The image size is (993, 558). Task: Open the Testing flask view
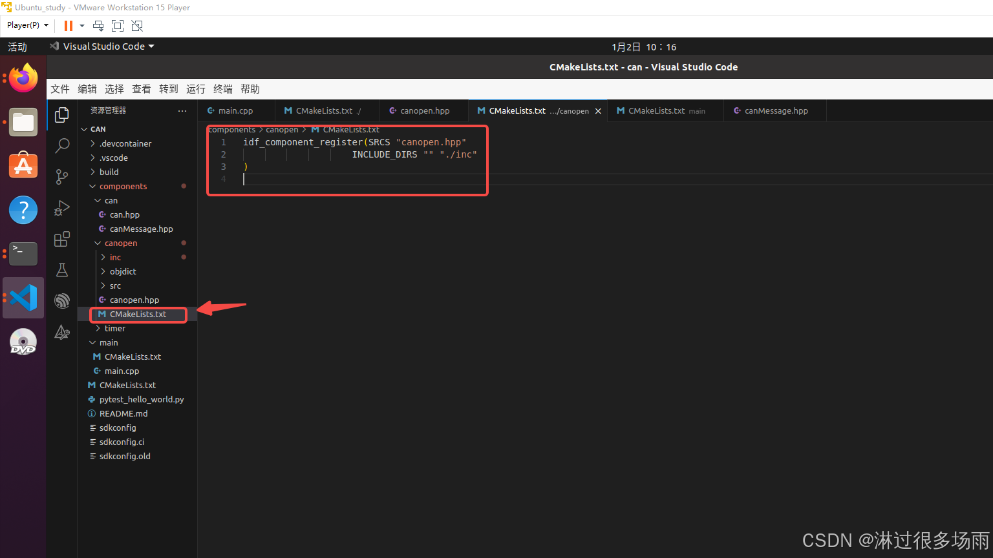[62, 270]
